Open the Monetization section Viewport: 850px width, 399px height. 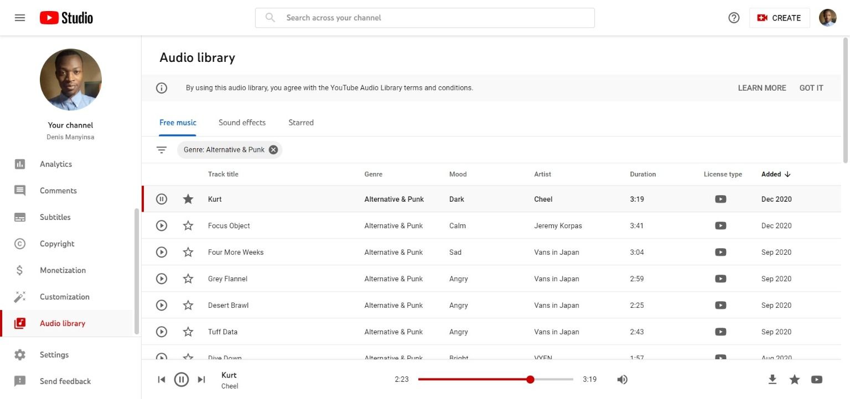tap(63, 270)
